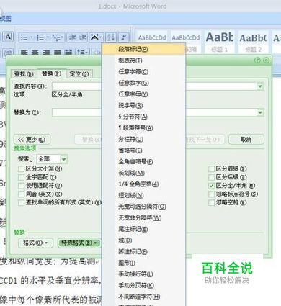Apply bullet list formatting
This screenshot has height=306, width=281.
coord(25,37)
